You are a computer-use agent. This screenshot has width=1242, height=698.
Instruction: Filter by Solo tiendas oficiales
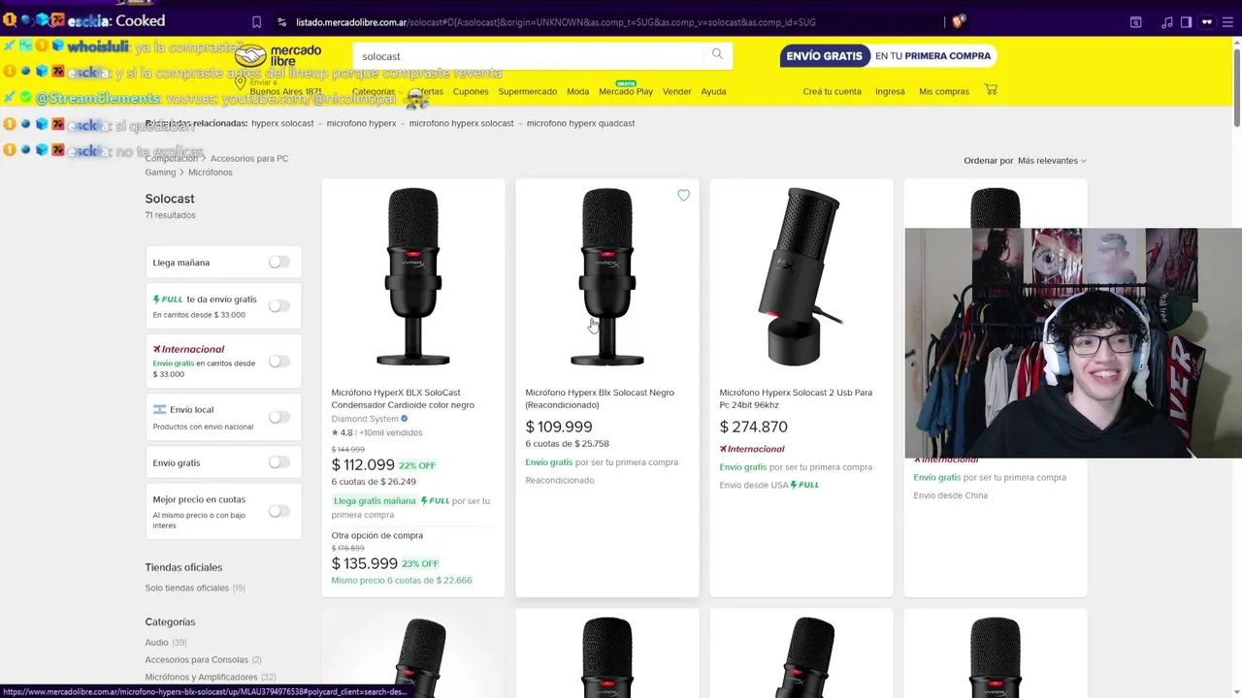point(186,587)
